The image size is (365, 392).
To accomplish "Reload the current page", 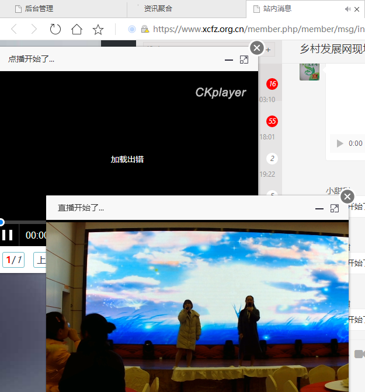I will click(x=55, y=29).
